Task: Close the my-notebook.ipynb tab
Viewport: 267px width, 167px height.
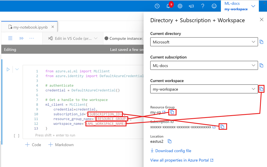Action: click(x=53, y=27)
